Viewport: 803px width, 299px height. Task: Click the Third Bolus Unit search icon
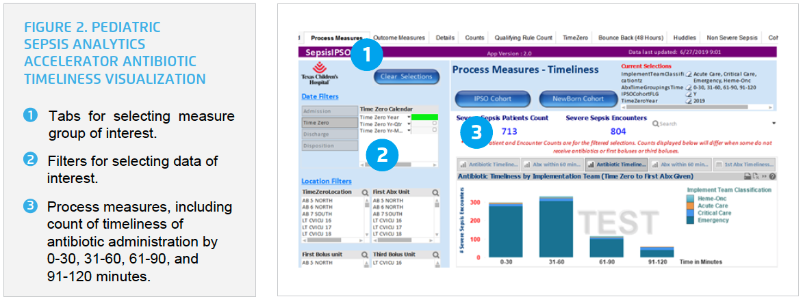pos(435,254)
